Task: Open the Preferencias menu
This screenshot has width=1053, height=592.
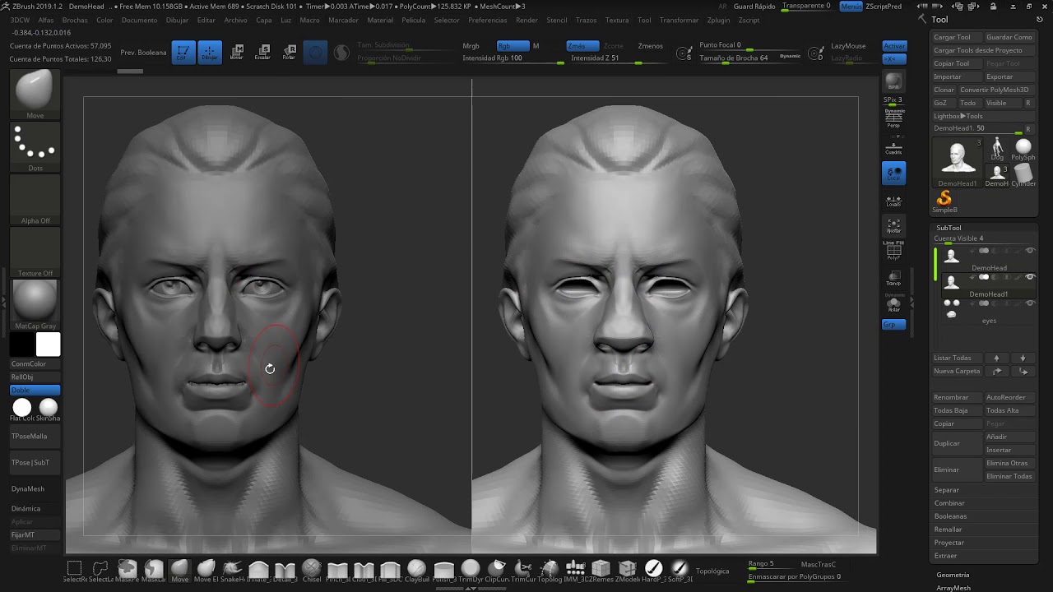Action: point(488,20)
